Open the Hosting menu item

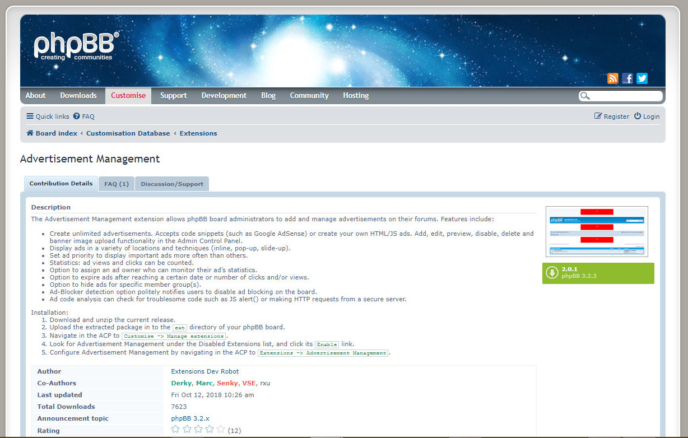pyautogui.click(x=356, y=96)
